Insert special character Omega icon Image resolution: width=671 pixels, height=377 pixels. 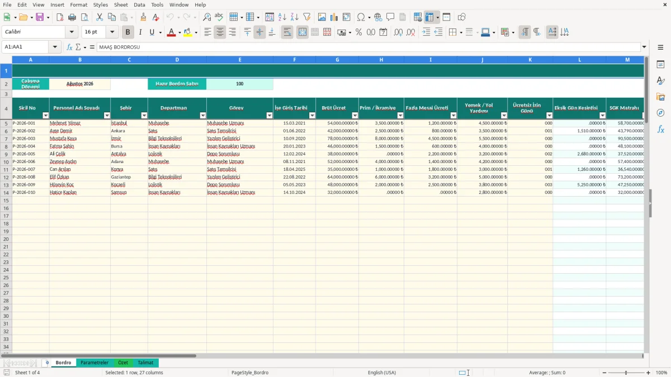coord(361,17)
